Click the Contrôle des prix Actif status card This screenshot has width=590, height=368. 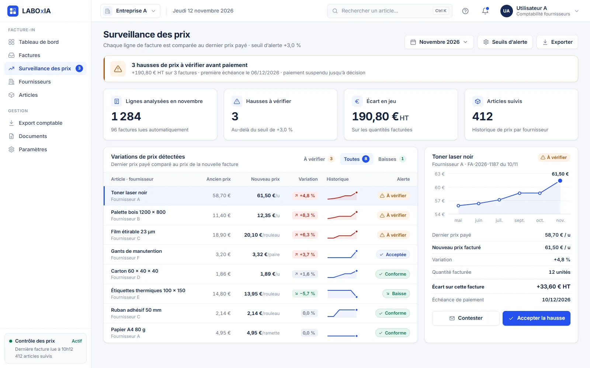tap(45, 348)
